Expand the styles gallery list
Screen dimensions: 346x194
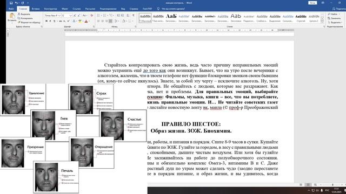(x=322, y=22)
